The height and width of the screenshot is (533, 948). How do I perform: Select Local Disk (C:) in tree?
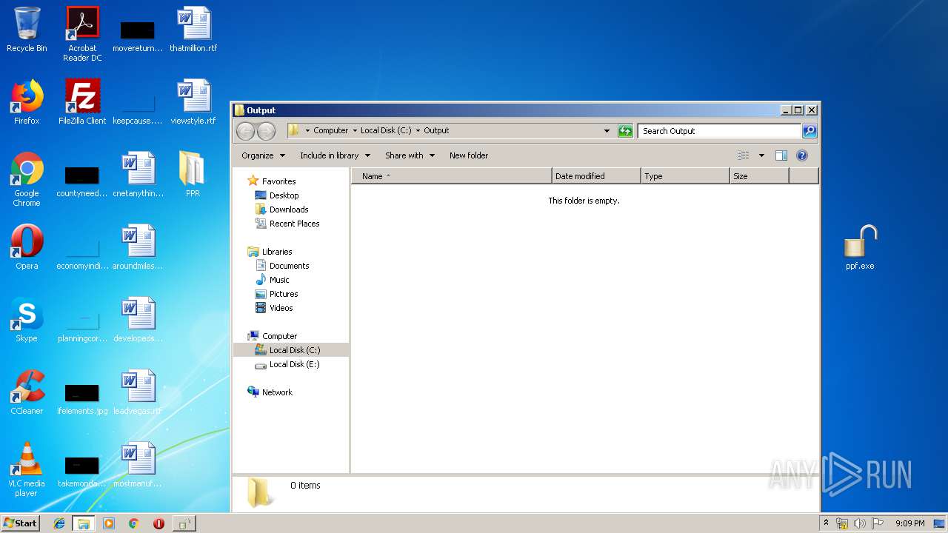[x=291, y=350]
